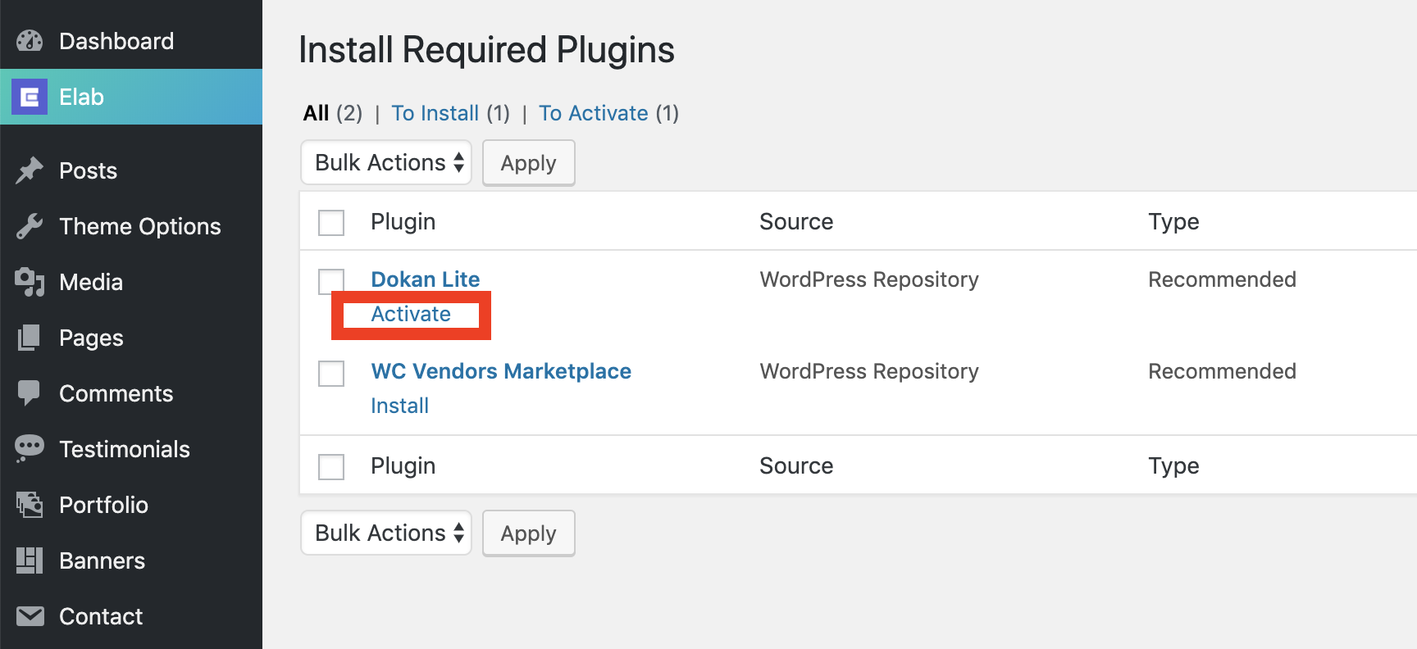Open Banners in sidebar

(x=131, y=560)
